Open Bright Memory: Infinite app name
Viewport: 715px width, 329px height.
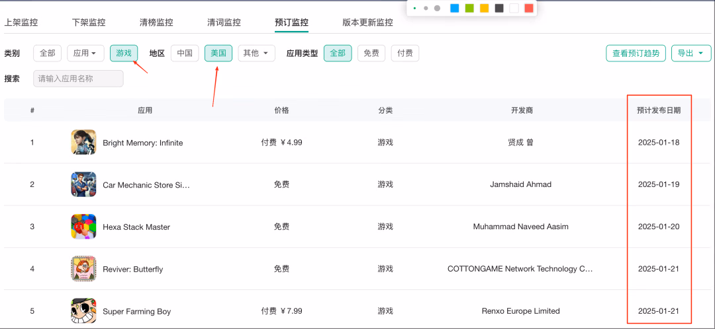143,143
